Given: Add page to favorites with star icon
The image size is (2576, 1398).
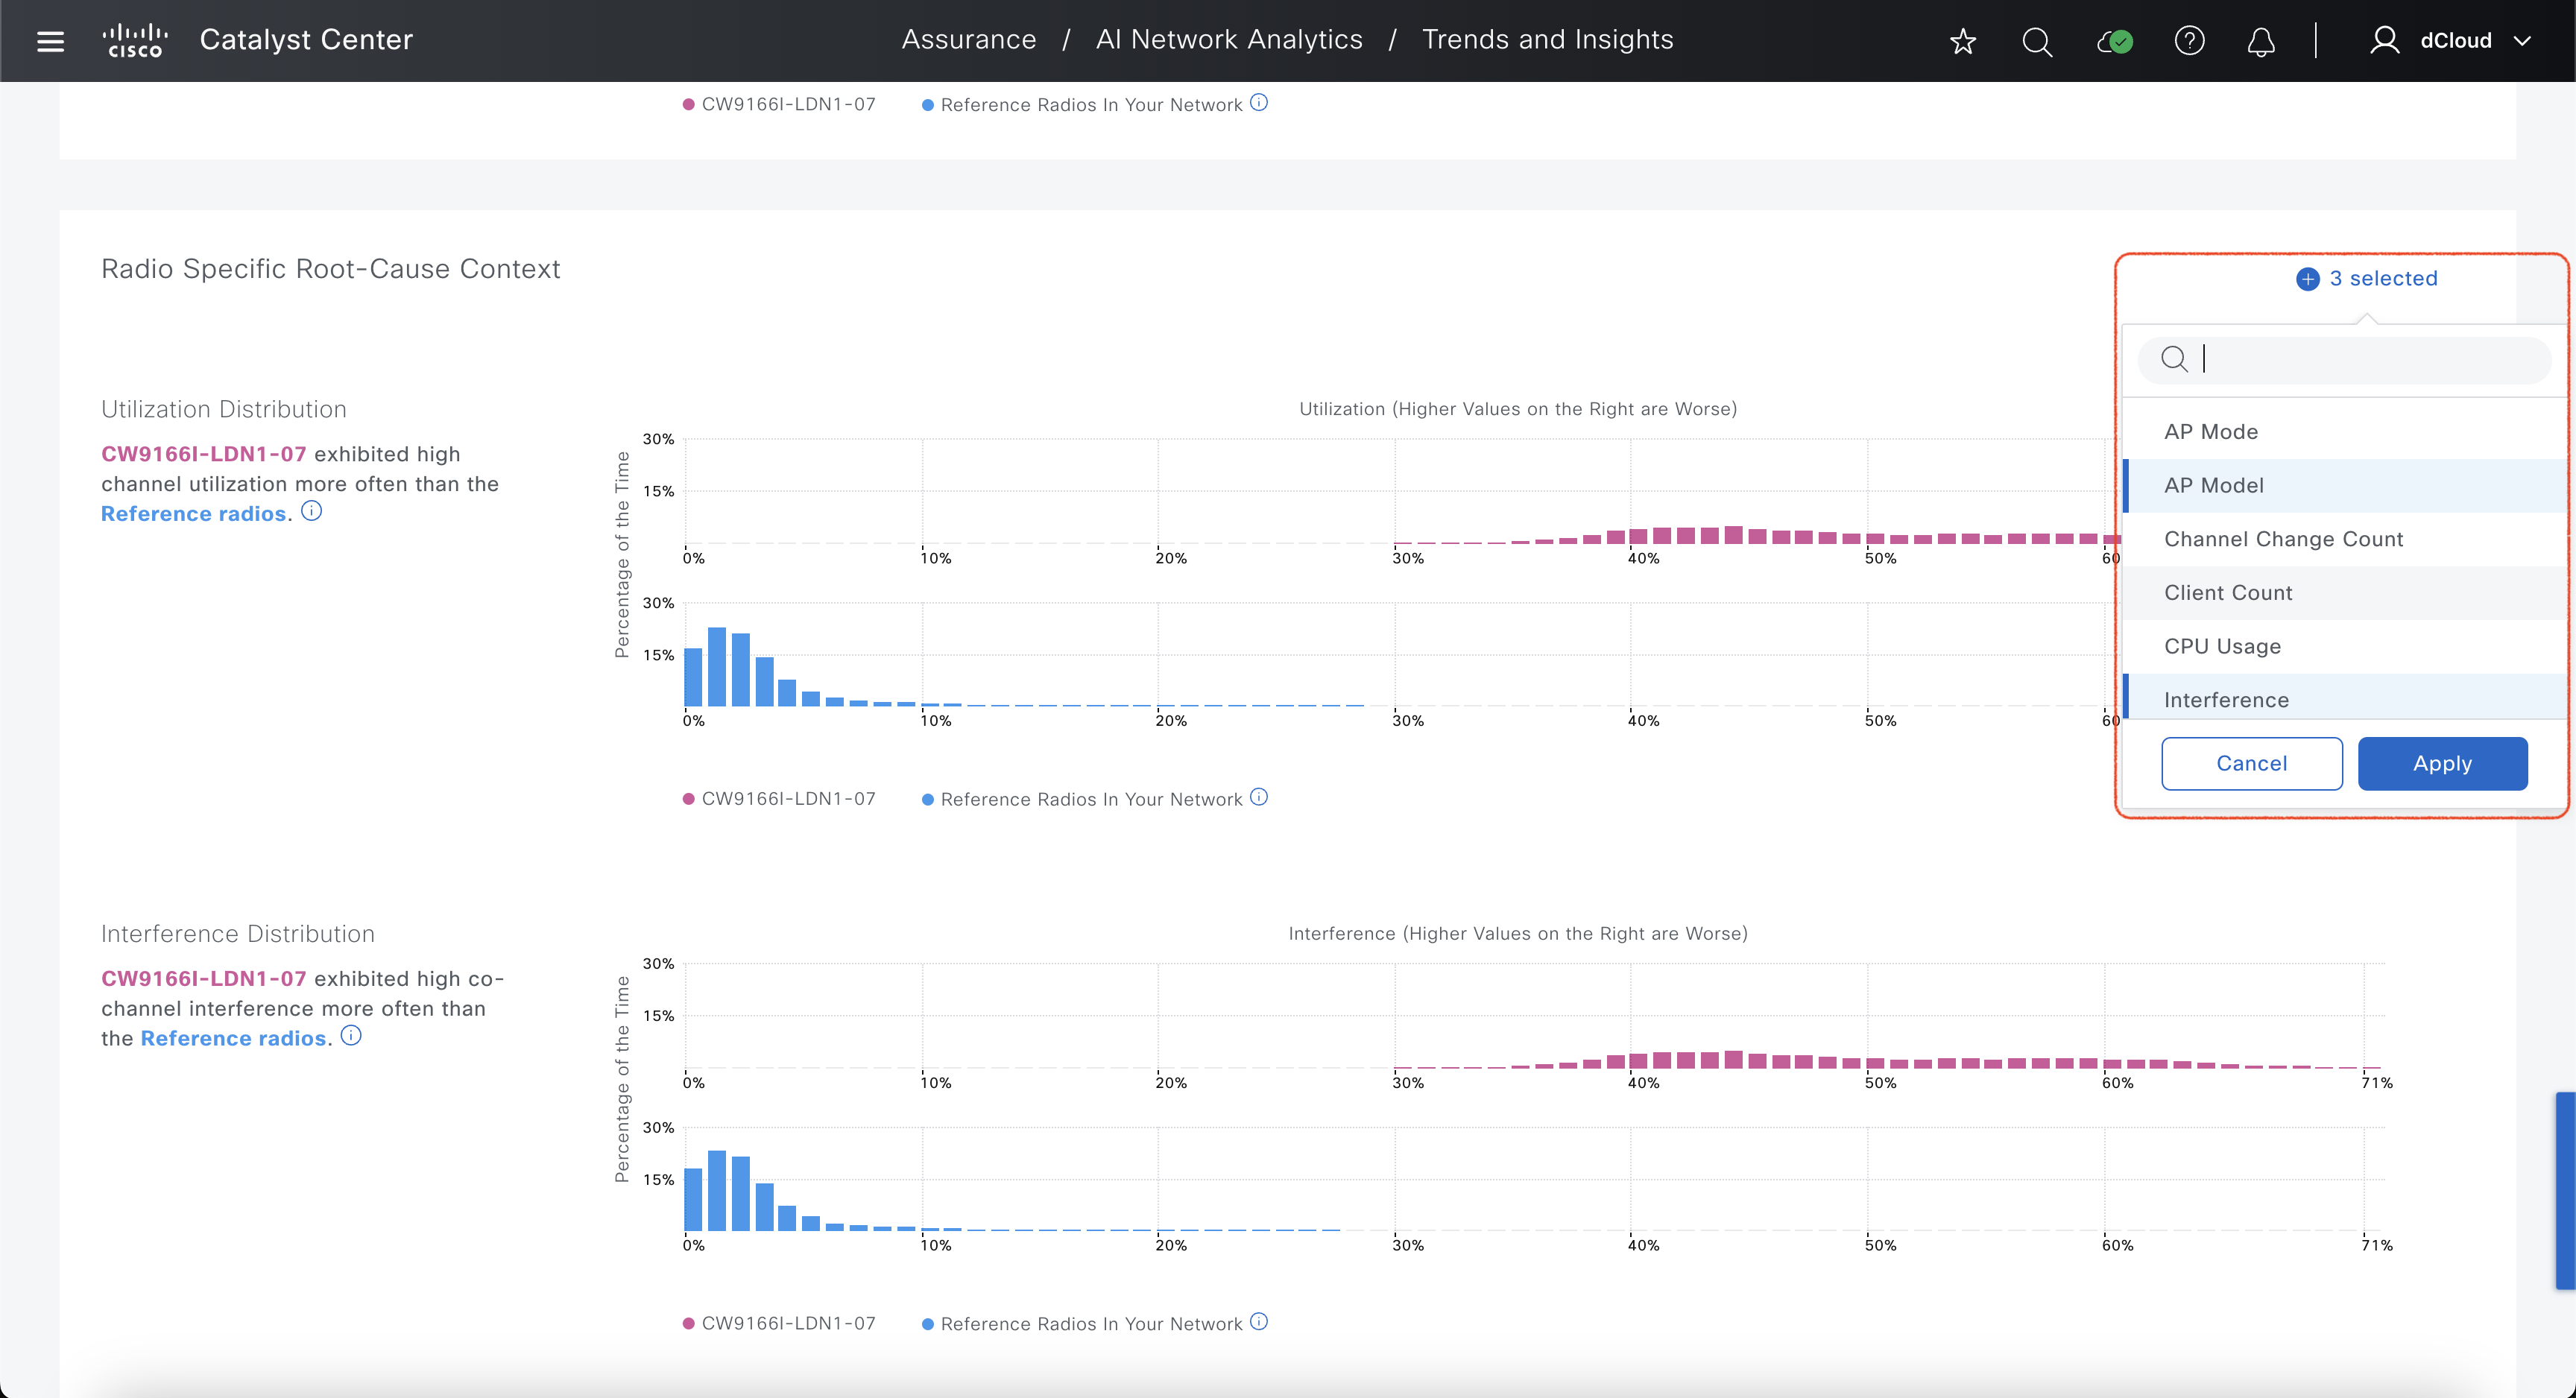Looking at the screenshot, I should [1963, 41].
